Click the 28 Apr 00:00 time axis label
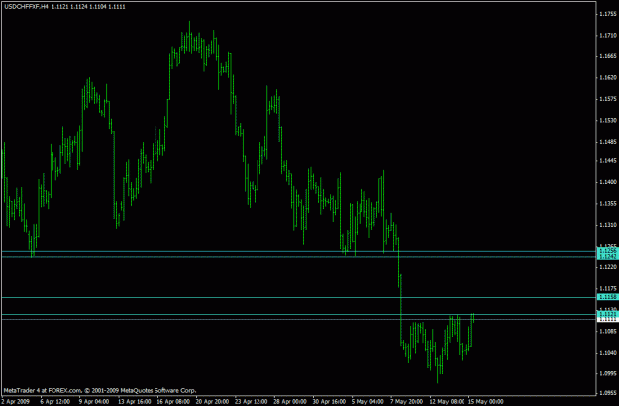Image resolution: width=619 pixels, height=406 pixels. point(290,402)
